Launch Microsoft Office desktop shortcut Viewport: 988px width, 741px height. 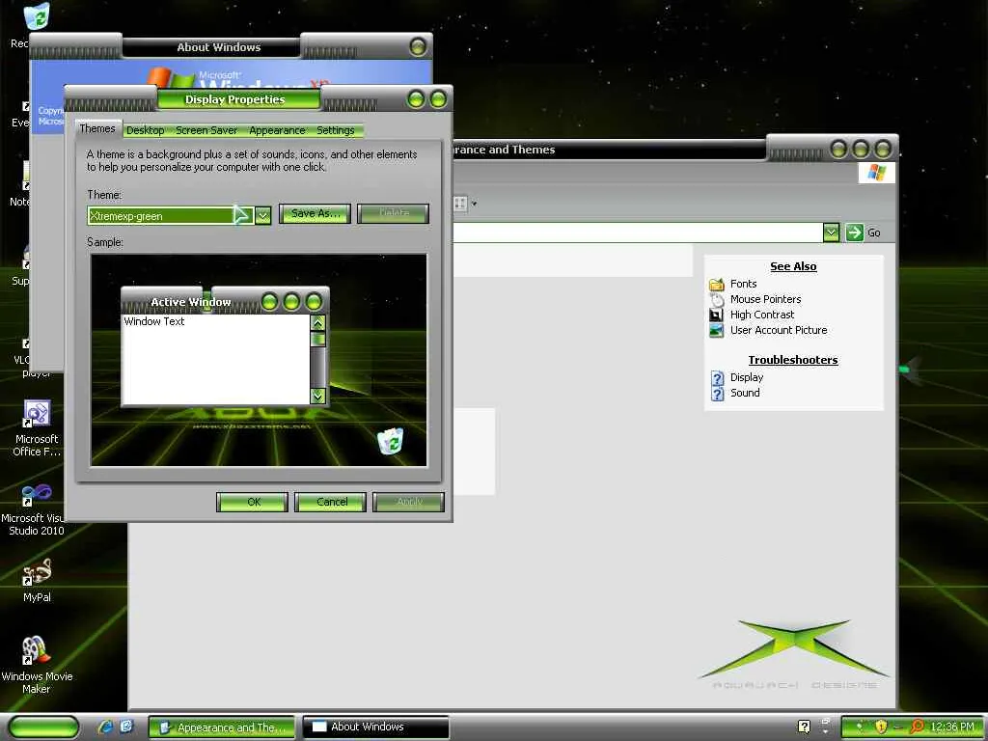point(37,414)
